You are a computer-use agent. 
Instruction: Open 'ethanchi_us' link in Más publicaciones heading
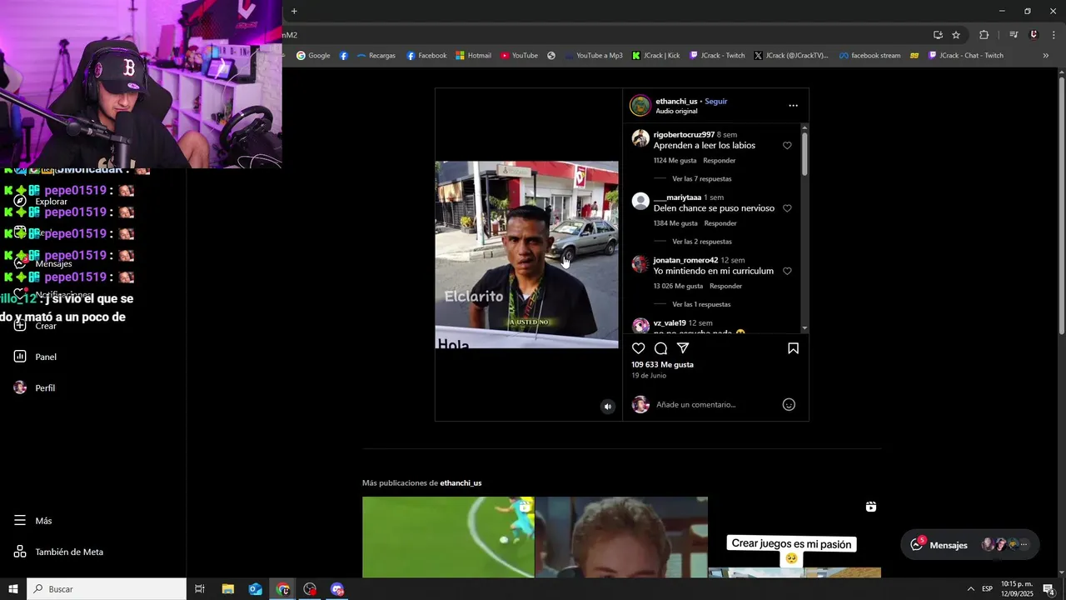coord(461,483)
